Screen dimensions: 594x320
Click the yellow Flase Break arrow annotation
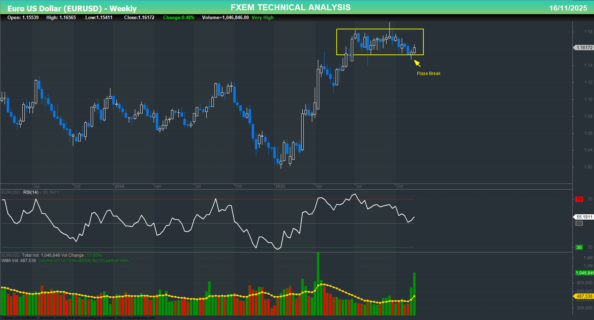point(417,63)
